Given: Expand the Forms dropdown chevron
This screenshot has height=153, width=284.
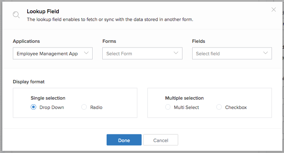Looking at the screenshot, I should coord(176,53).
